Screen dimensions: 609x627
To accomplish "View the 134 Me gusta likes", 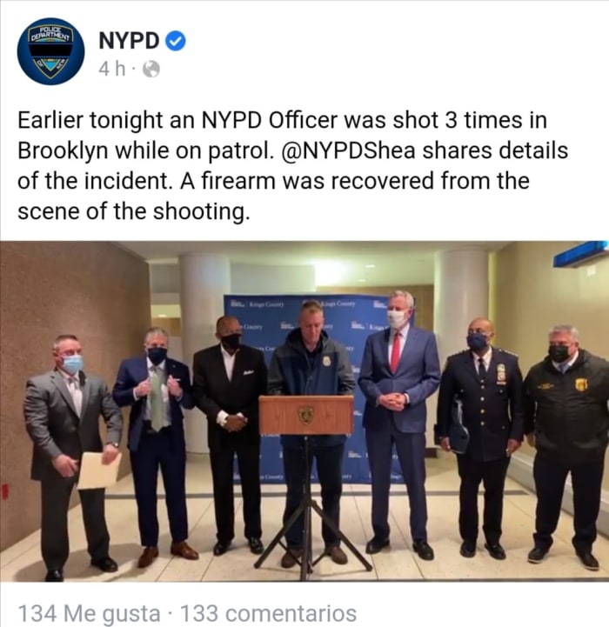I will 90,613.
